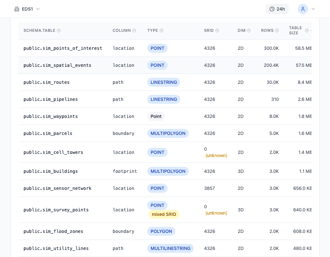Screen dimensions: 330x257
Task: Click the public.sim_points_of_interest table name
Action: [63, 48]
